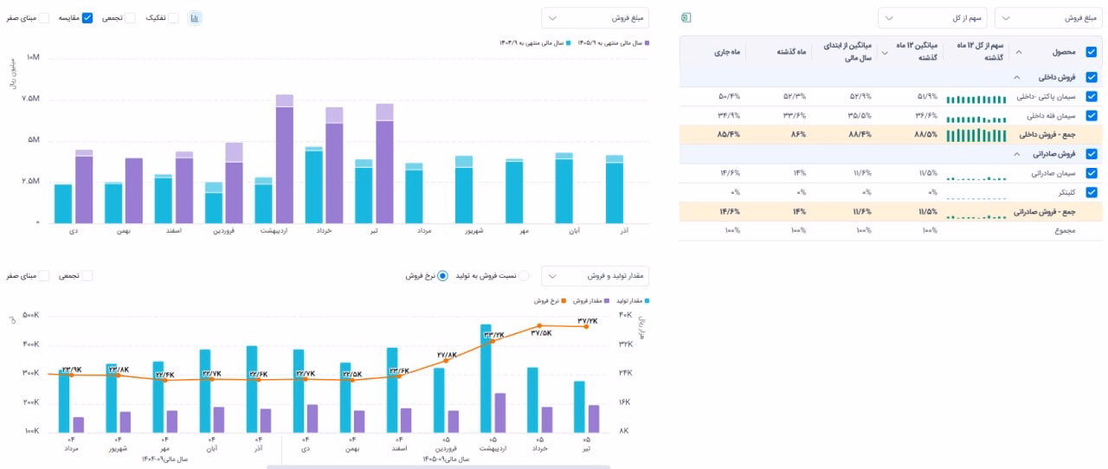Image resolution: width=1108 pixels, height=469 pixels.
Task: Enable the «تفکیک» checkbox
Action: click(173, 18)
